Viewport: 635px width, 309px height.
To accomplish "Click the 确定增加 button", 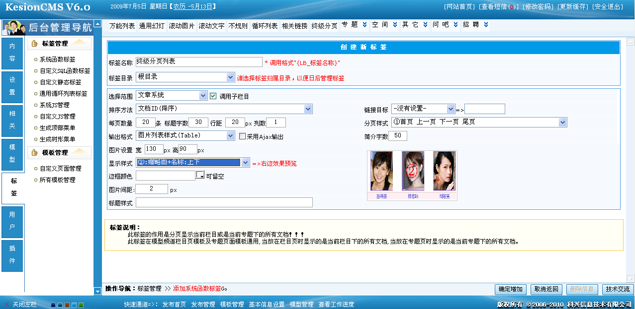I will (x=511, y=289).
